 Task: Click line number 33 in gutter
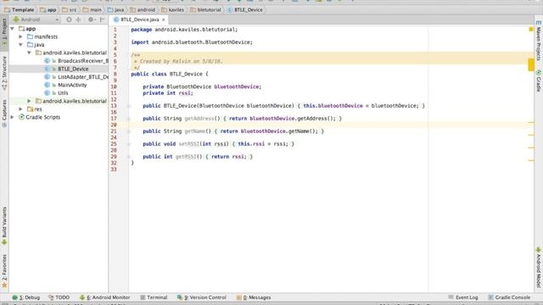click(114, 169)
